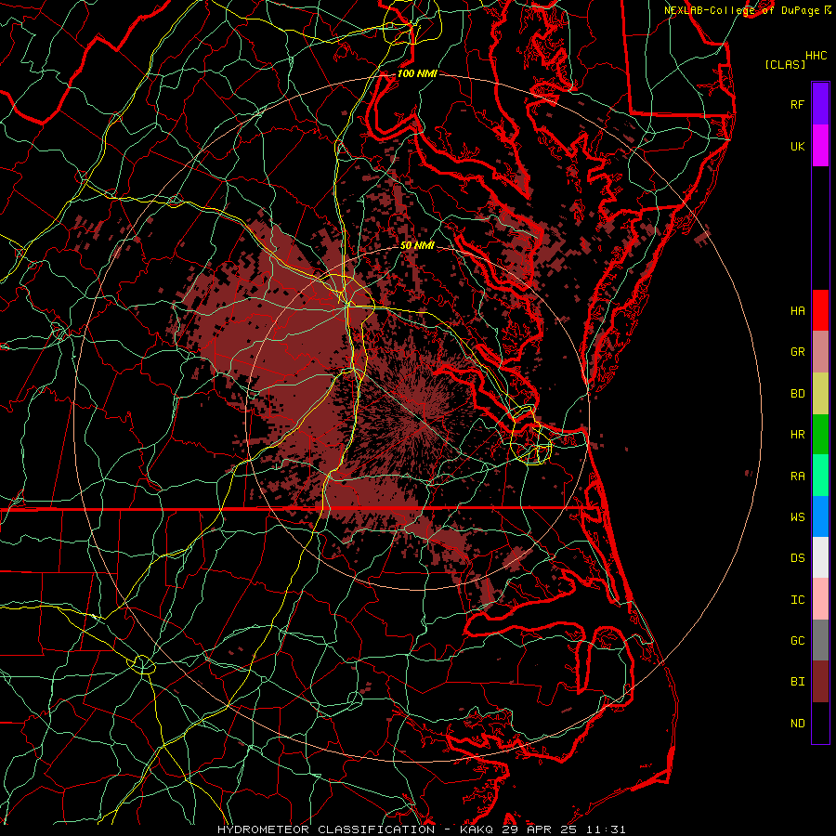Screen dimensions: 836x836
Task: Click the GR legend label
Action: pos(798,352)
